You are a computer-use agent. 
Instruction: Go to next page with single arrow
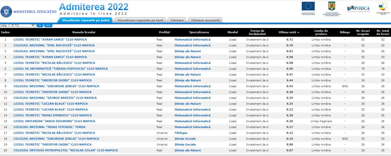pyautogui.click(x=40, y=25)
